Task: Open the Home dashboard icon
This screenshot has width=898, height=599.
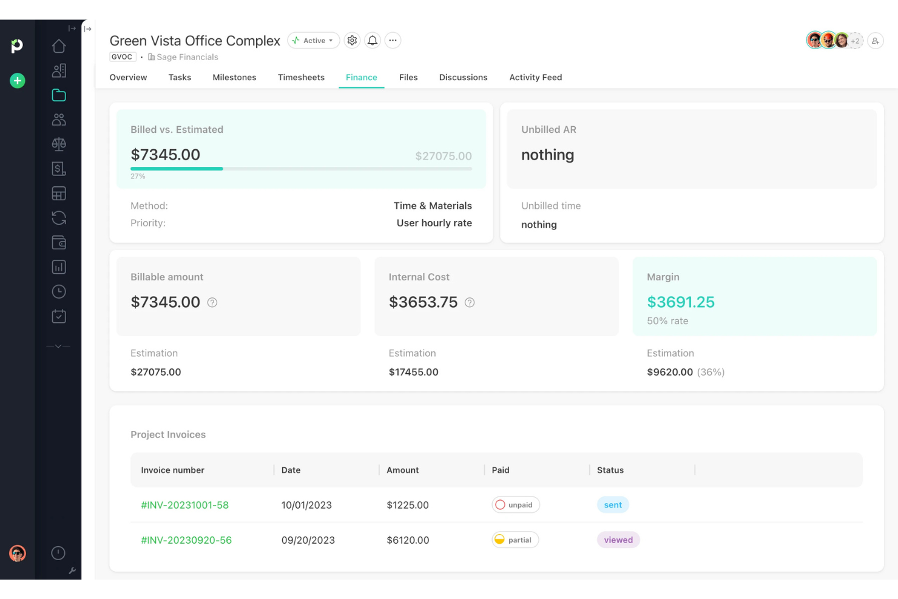Action: (59, 46)
